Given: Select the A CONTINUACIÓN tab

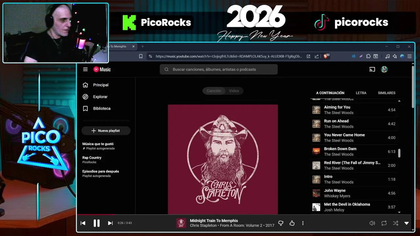Looking at the screenshot, I should point(330,93).
